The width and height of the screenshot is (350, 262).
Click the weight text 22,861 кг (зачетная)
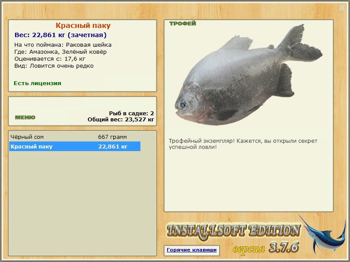60,35
